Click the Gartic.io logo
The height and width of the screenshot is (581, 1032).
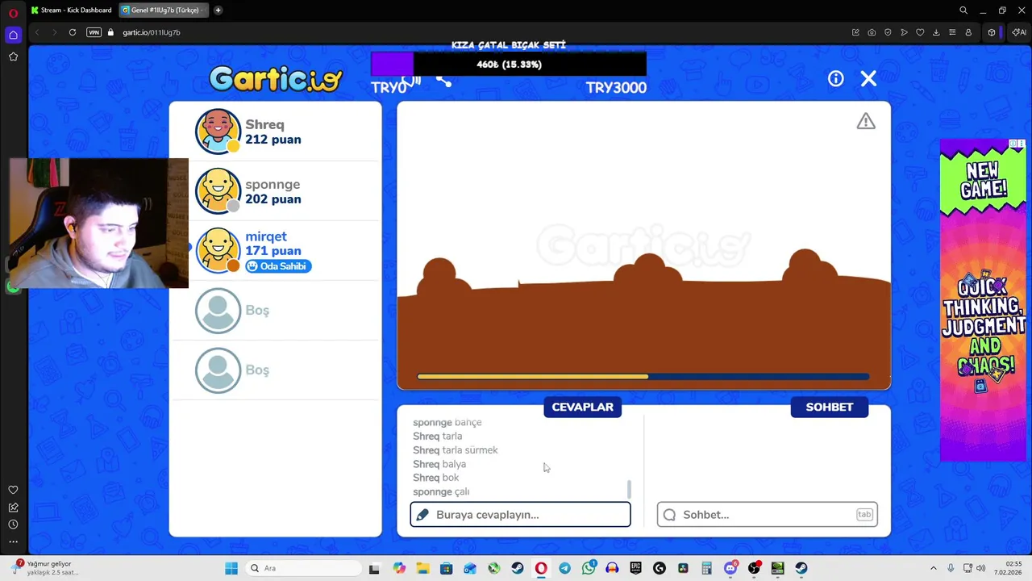[276, 78]
